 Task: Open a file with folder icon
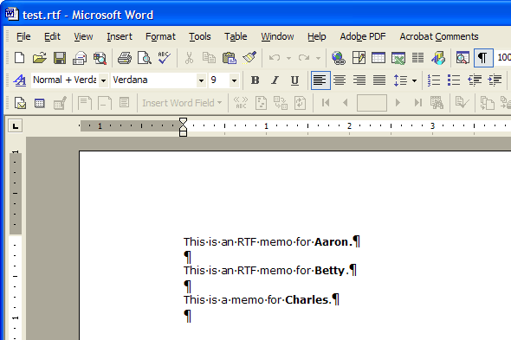(x=40, y=58)
